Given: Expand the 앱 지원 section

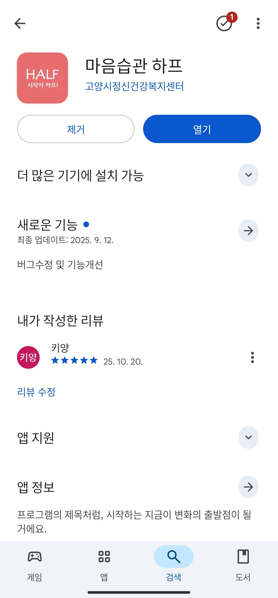Looking at the screenshot, I should 248,437.
